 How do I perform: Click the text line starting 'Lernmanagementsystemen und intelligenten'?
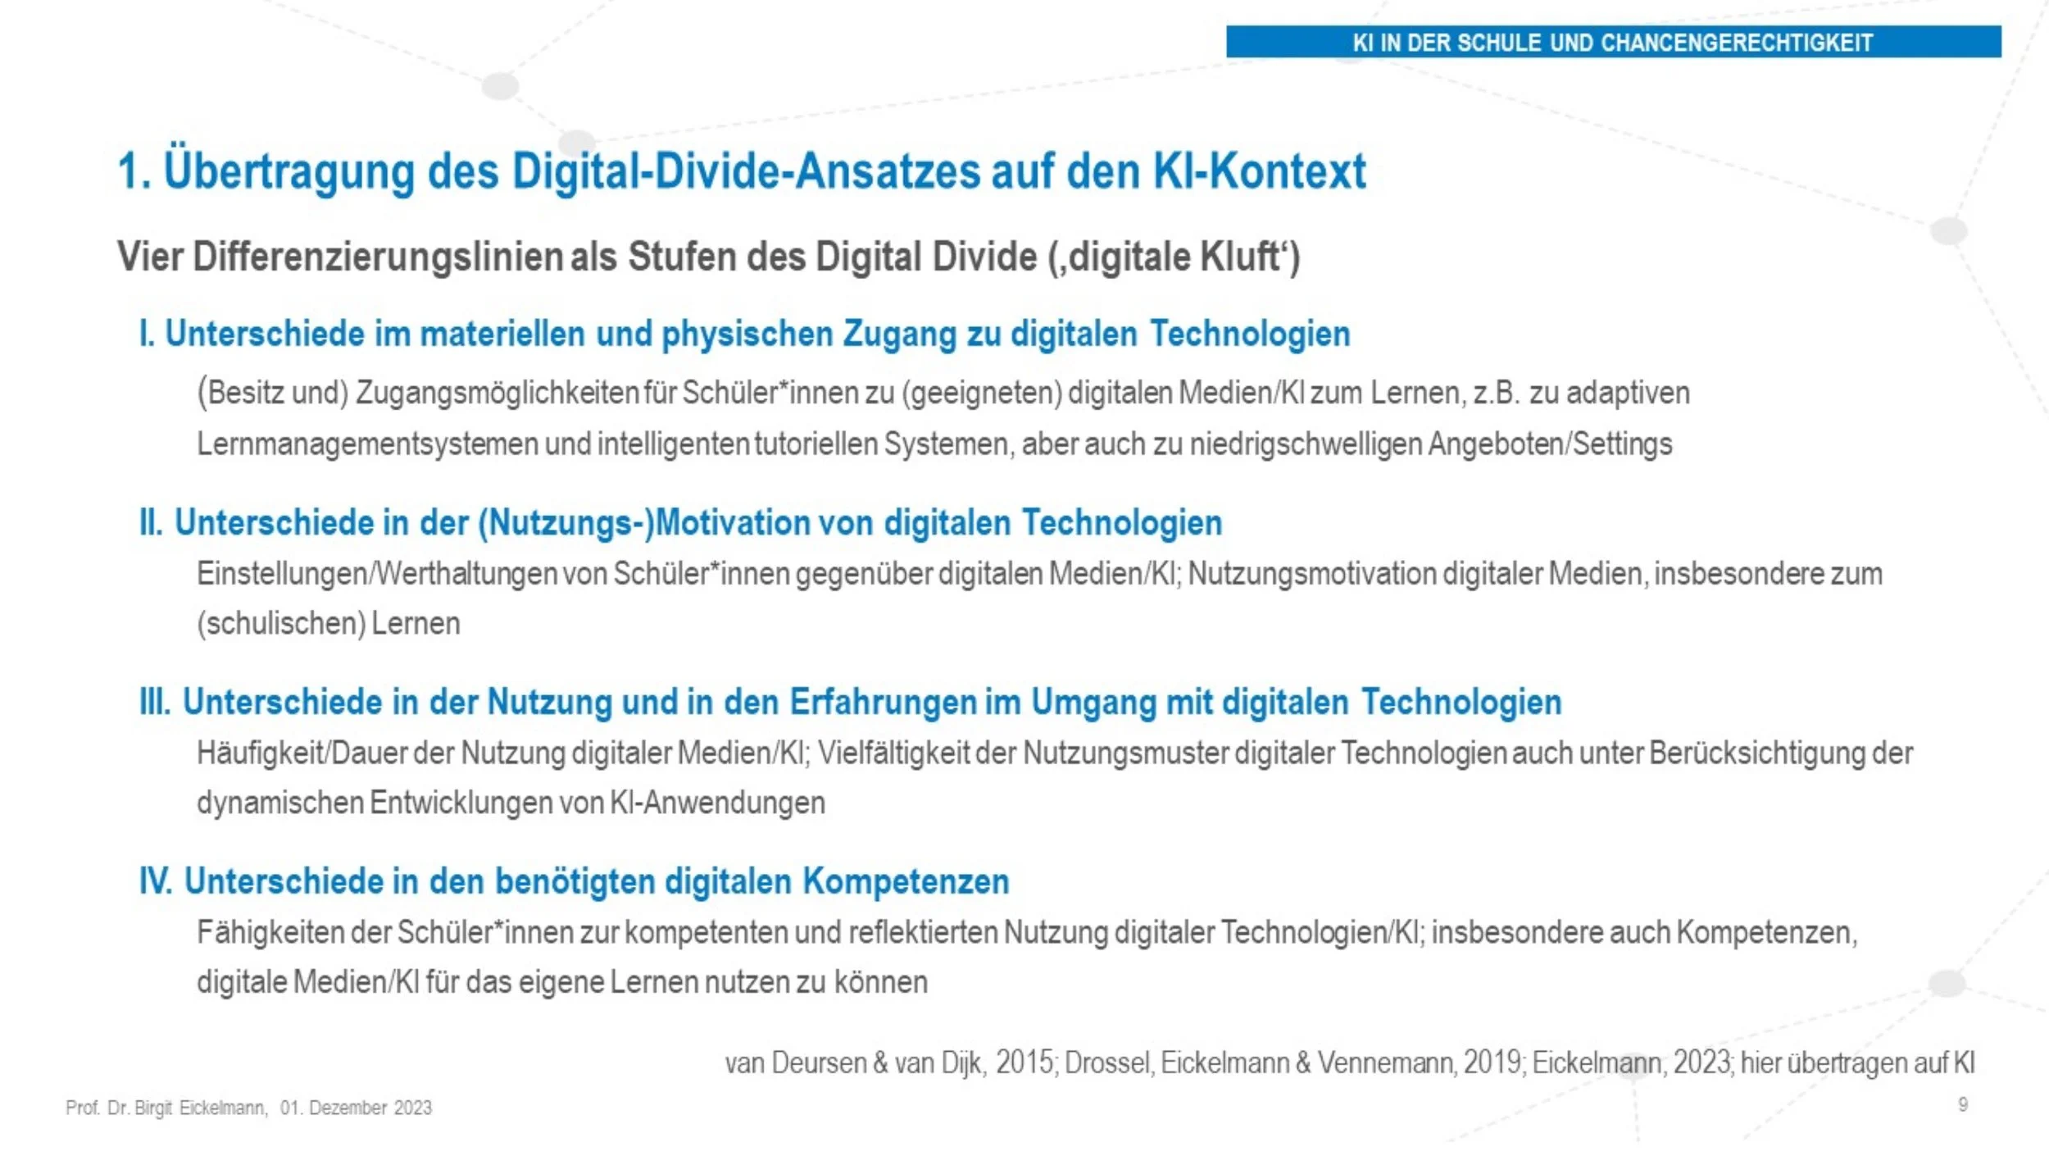pyautogui.click(x=934, y=444)
